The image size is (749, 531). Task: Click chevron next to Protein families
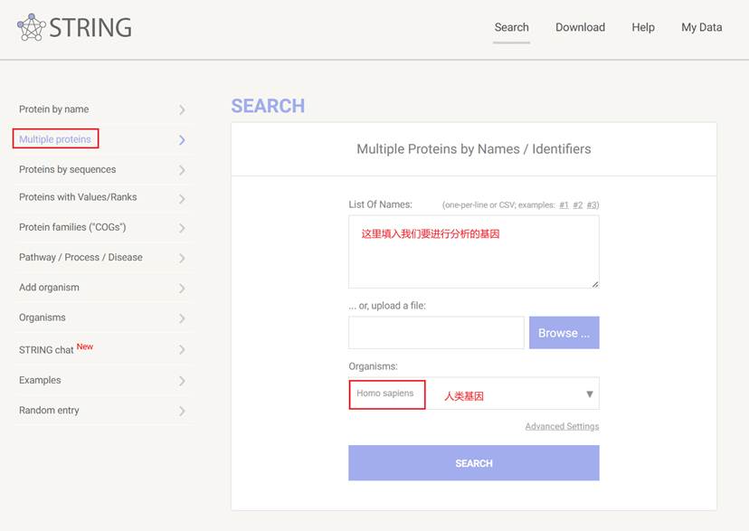tap(182, 228)
